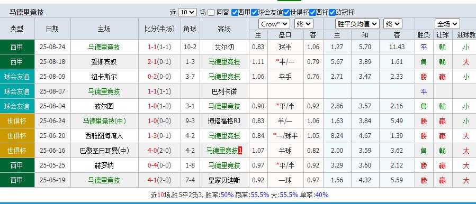Image resolution: width=476 pixels, height=204 pixels.
Task: Toggle the 同客 checkbox
Action: coord(211,13)
